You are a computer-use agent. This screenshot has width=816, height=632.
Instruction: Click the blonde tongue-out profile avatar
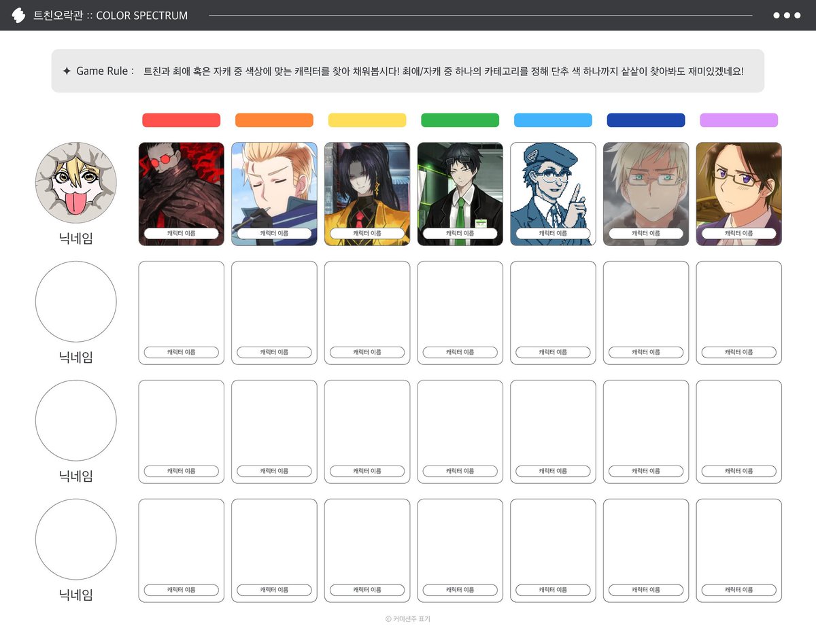pos(76,183)
